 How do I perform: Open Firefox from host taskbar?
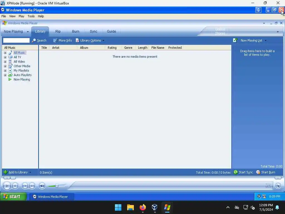(x=143, y=207)
